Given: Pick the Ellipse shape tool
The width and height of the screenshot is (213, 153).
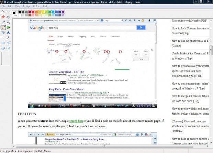Looking at the screenshot, I should [x=3, y=48].
